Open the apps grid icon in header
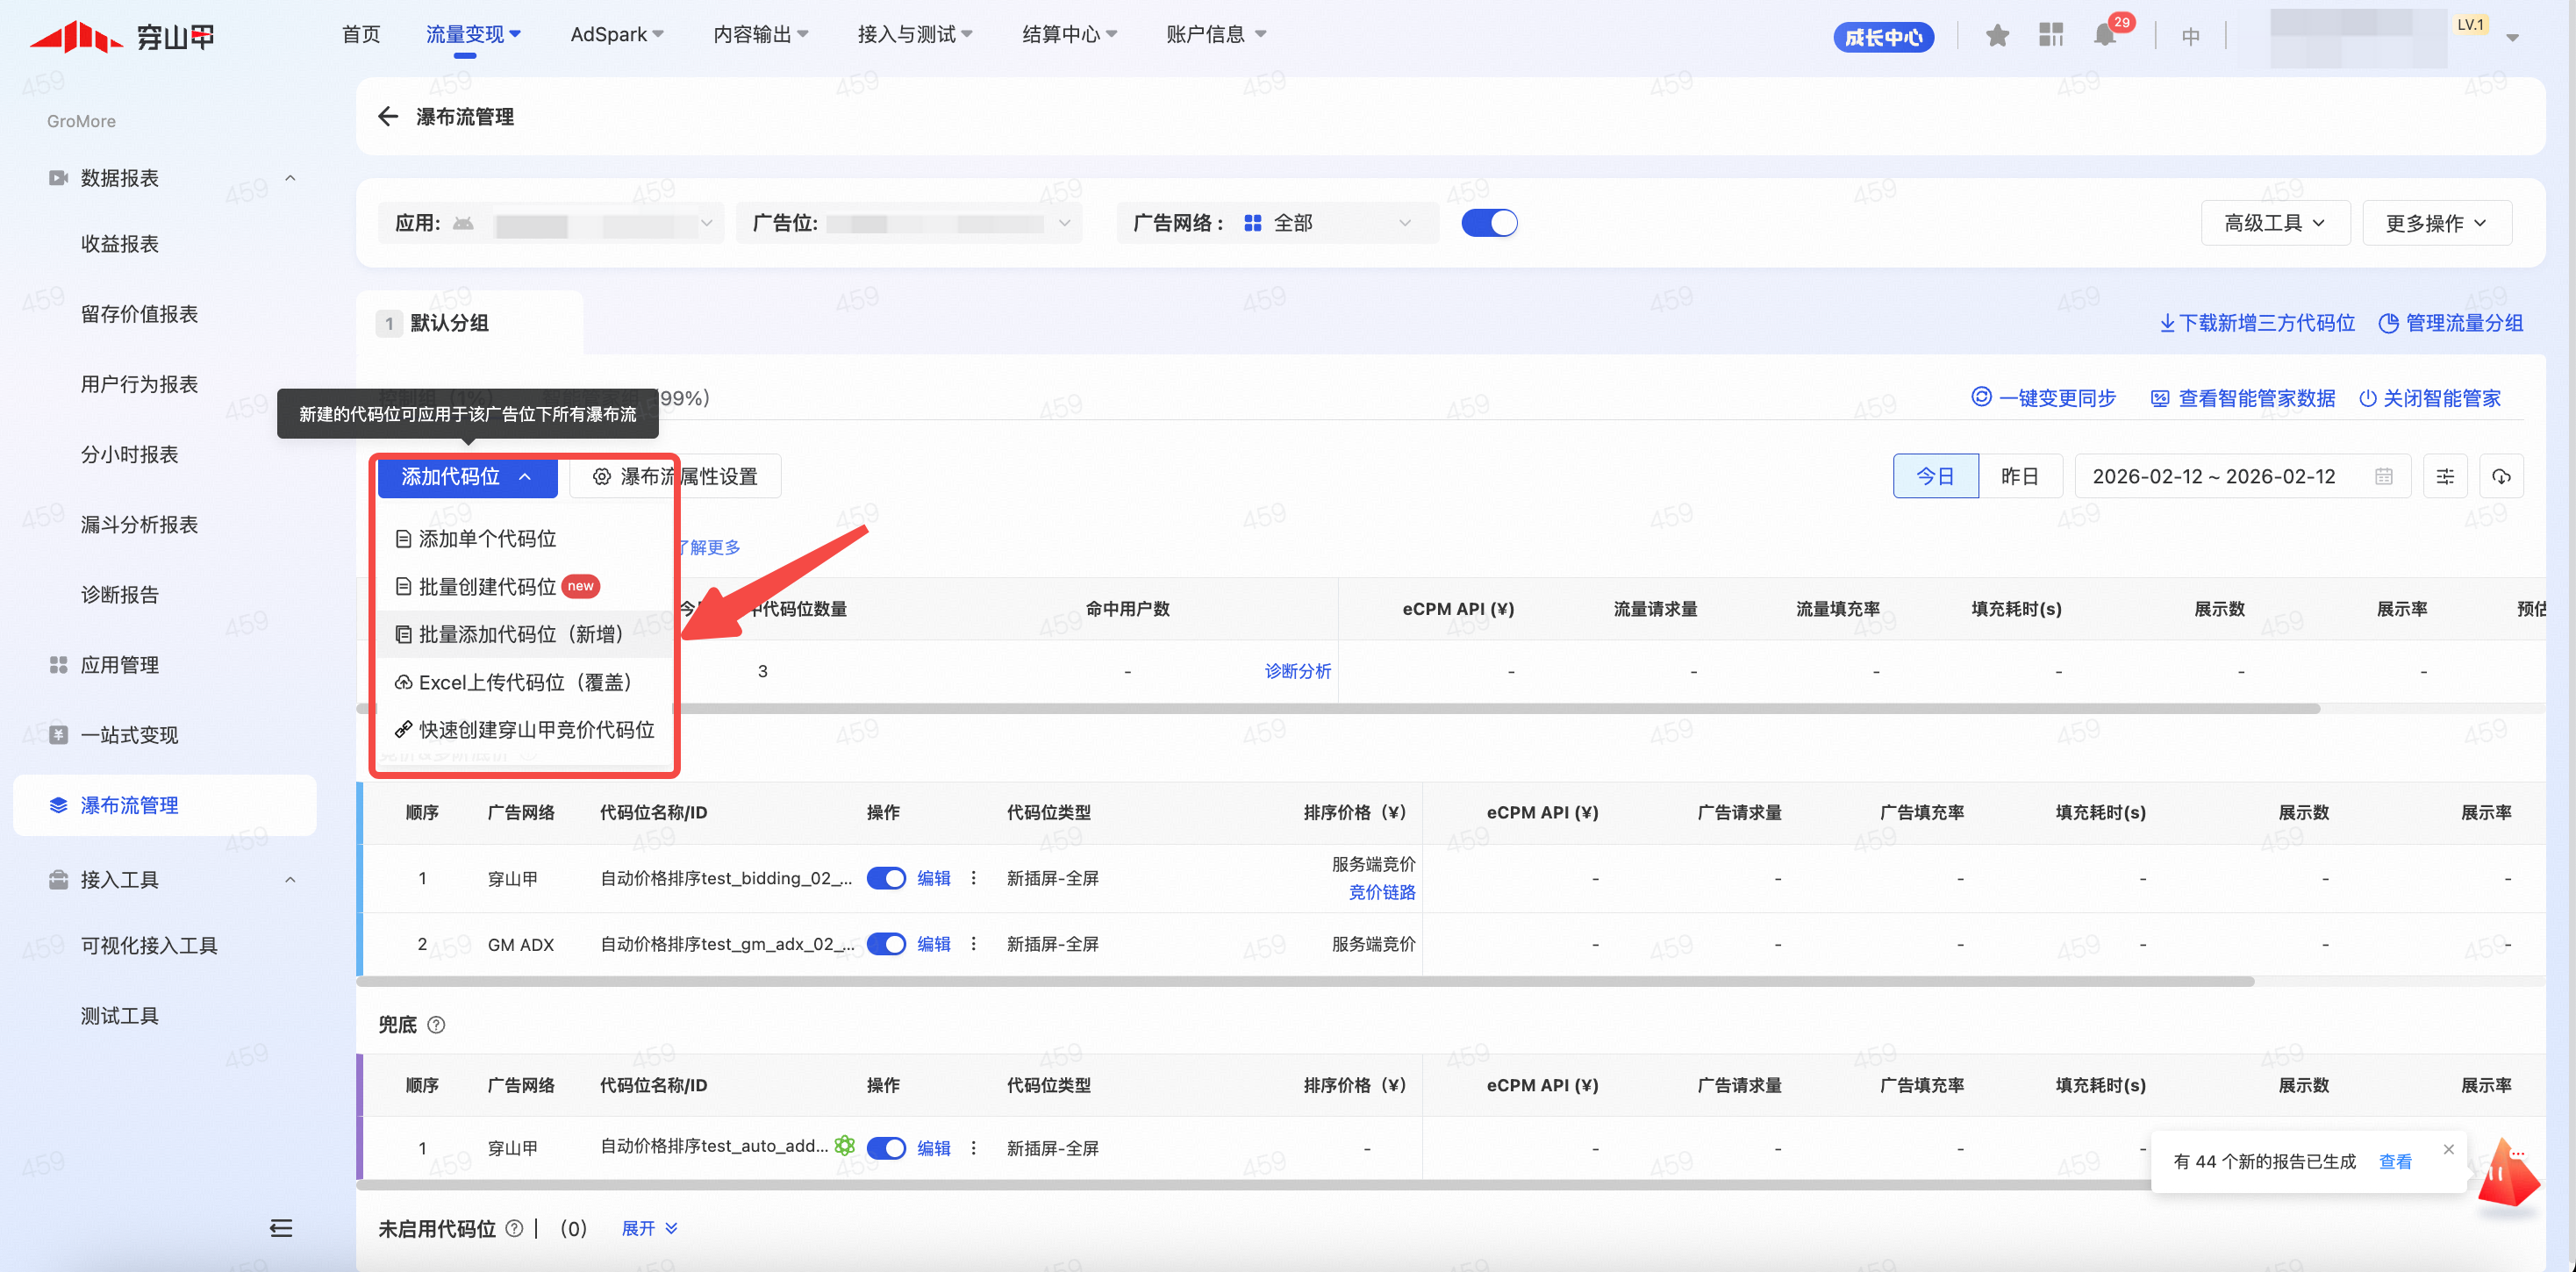 point(2051,36)
